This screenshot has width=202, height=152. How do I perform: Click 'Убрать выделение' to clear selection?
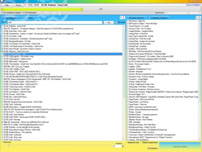150,143
